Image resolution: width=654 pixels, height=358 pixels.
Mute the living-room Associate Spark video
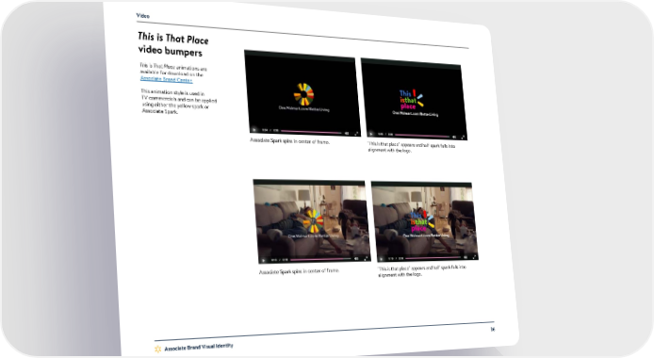pos(356,258)
